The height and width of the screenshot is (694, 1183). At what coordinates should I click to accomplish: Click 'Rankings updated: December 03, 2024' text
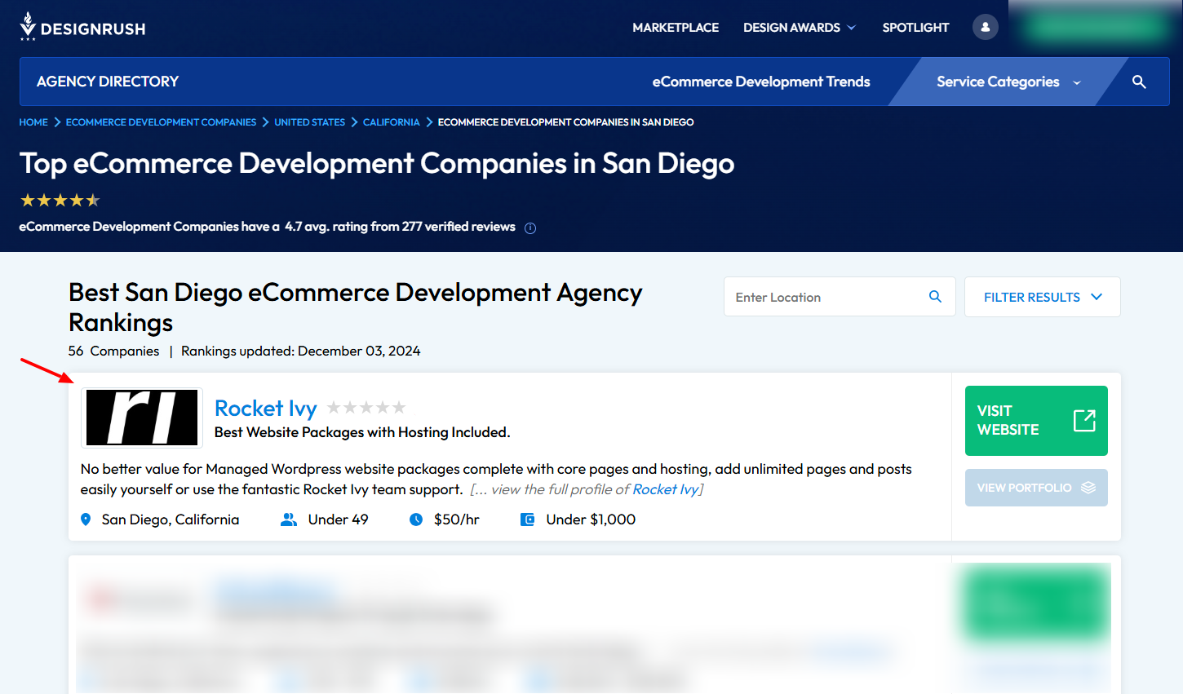301,351
